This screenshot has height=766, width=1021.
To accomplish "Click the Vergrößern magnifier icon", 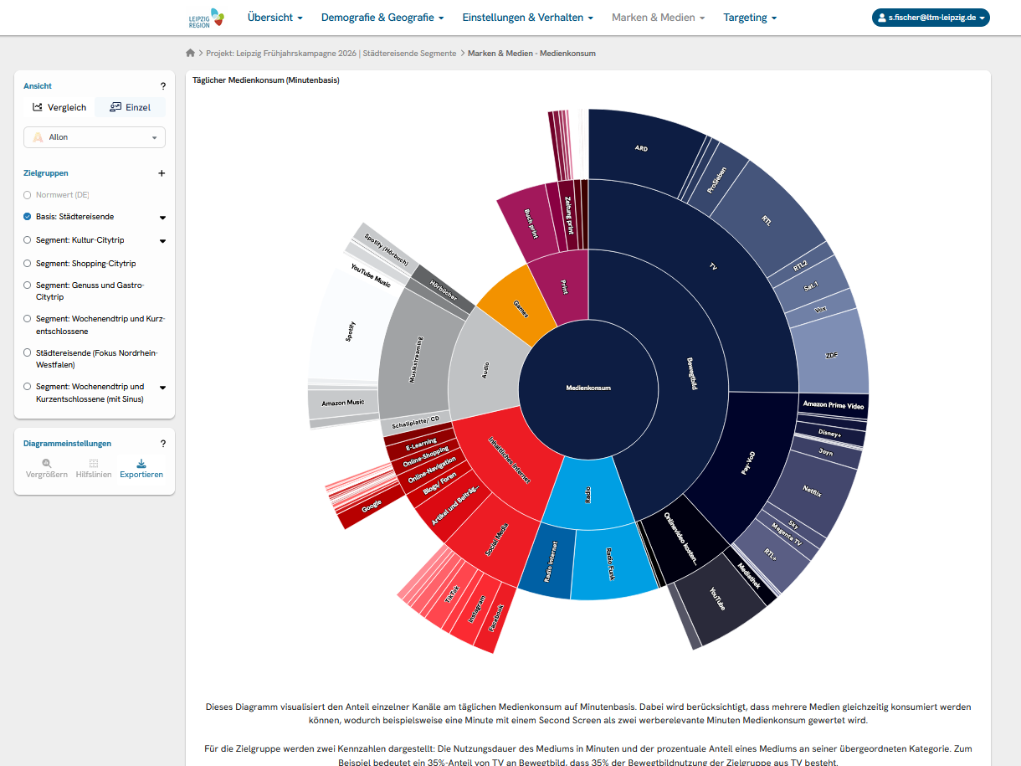I will coord(47,463).
